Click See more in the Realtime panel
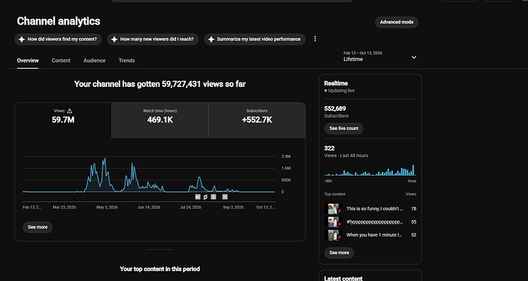The width and height of the screenshot is (528, 281). [x=339, y=253]
